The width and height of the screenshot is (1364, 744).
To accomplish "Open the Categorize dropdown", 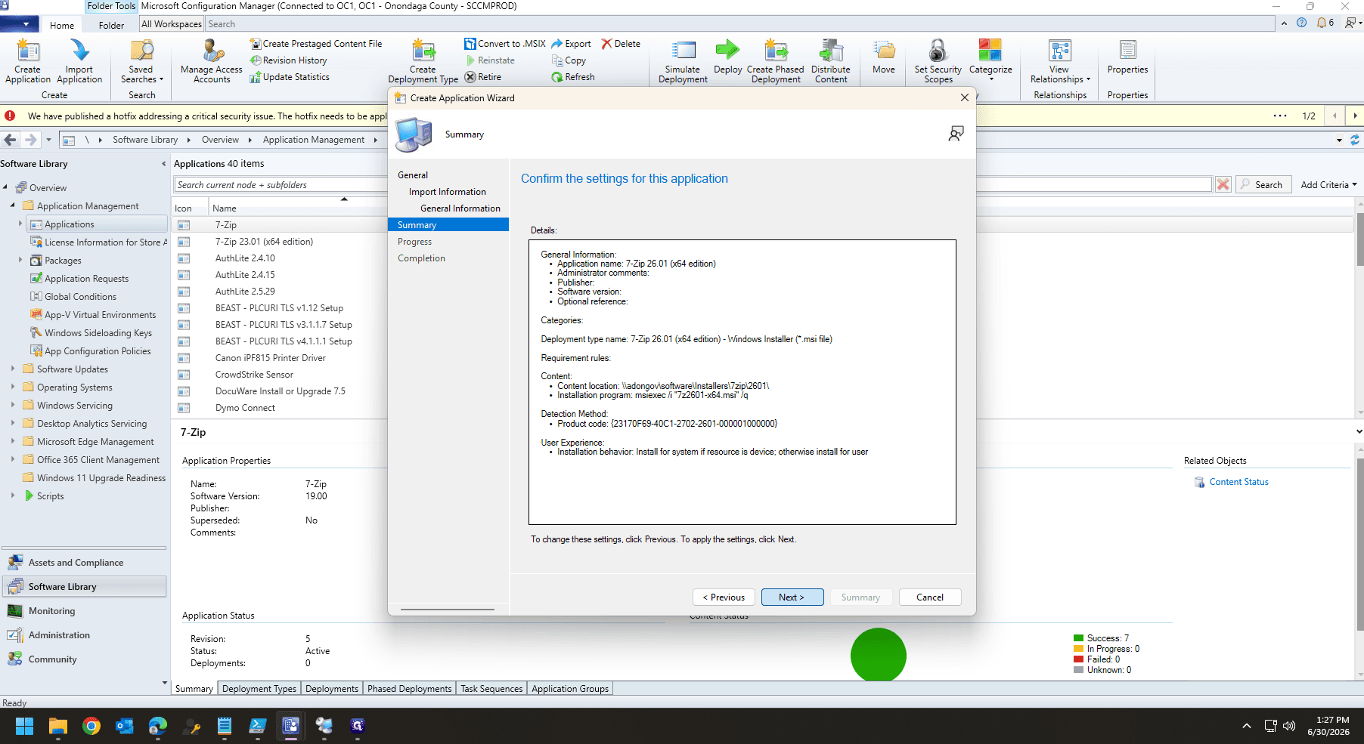I will (x=990, y=59).
